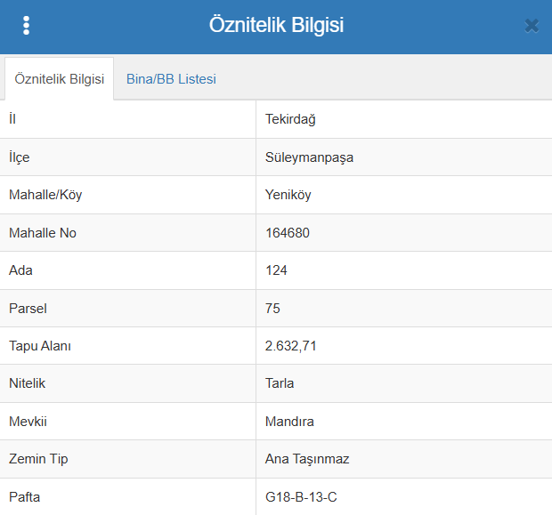Click the Mevkii value Mandıra
The height and width of the screenshot is (515, 552).
pos(289,422)
